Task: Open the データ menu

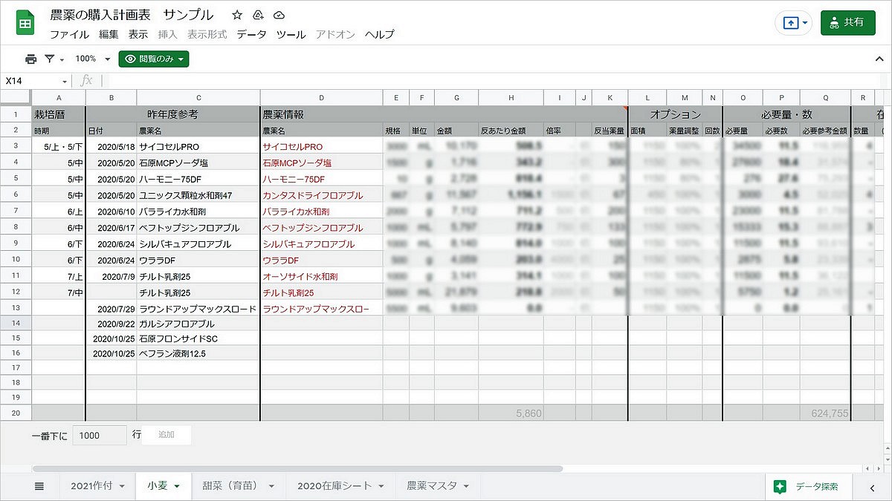Action: 251,34
